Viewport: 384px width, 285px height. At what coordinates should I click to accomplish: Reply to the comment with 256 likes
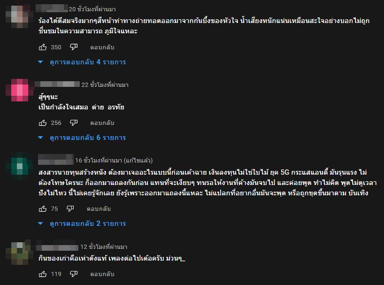pyautogui.click(x=102, y=123)
